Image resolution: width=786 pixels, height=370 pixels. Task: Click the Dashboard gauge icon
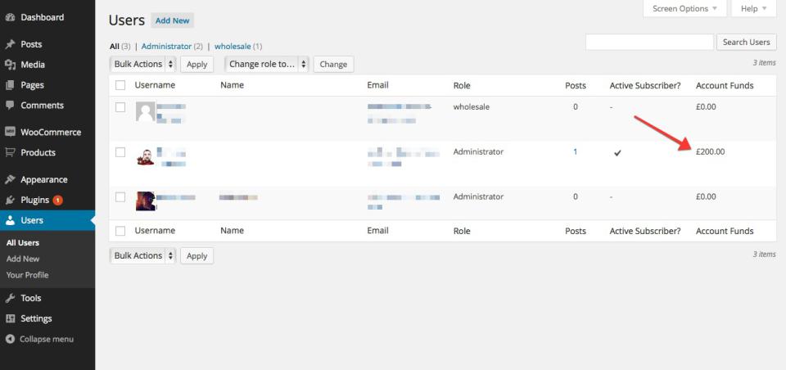coord(10,17)
